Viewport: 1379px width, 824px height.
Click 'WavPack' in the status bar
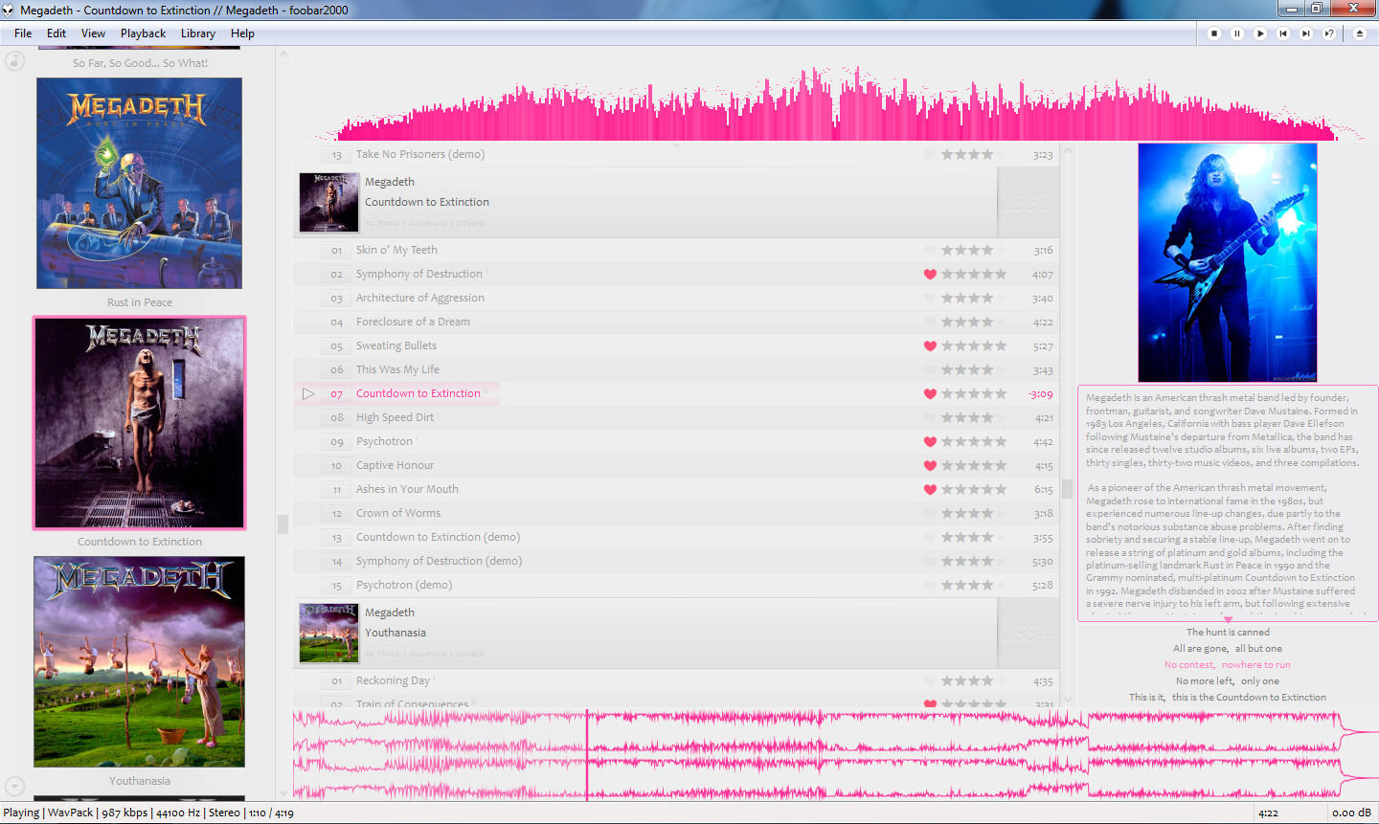pos(71,813)
